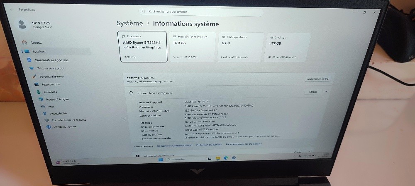Click the Renommer ce PC button
The width and height of the screenshot is (415, 186).
click(318, 79)
